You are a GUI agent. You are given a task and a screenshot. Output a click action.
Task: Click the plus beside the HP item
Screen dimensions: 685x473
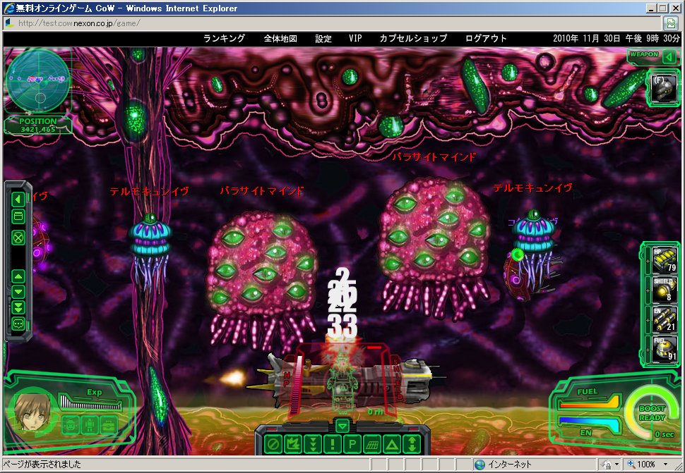point(648,261)
